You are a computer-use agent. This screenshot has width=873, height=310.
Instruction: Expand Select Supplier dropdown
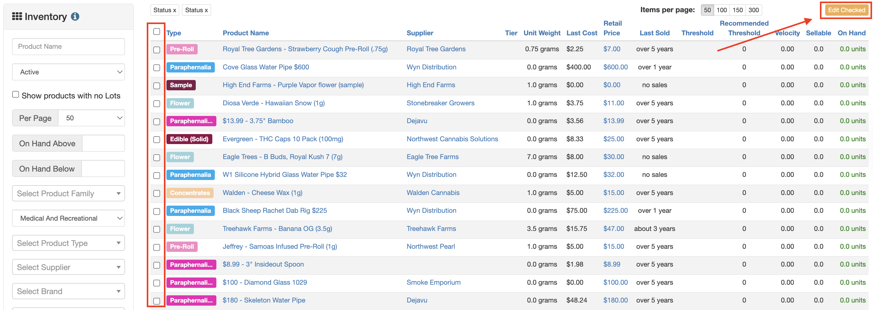(68, 267)
